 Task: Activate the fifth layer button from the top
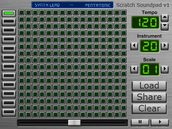click(9, 49)
